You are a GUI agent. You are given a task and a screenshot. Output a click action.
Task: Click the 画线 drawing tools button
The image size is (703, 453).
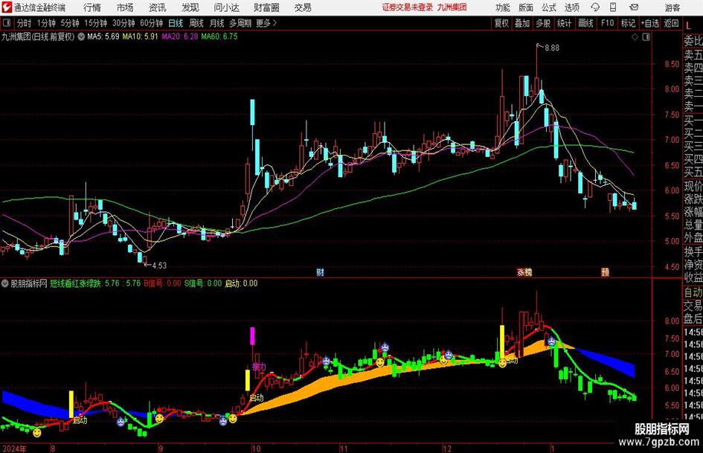click(585, 23)
